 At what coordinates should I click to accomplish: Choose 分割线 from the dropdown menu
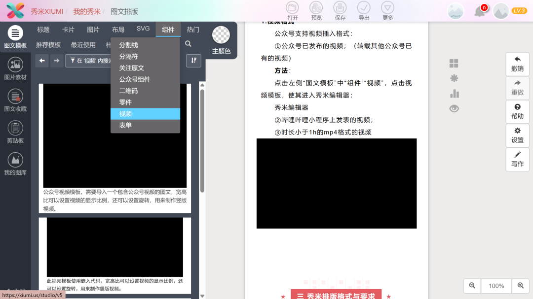[x=145, y=45]
